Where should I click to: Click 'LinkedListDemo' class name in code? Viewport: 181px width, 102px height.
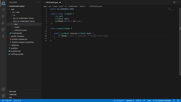point(63,29)
